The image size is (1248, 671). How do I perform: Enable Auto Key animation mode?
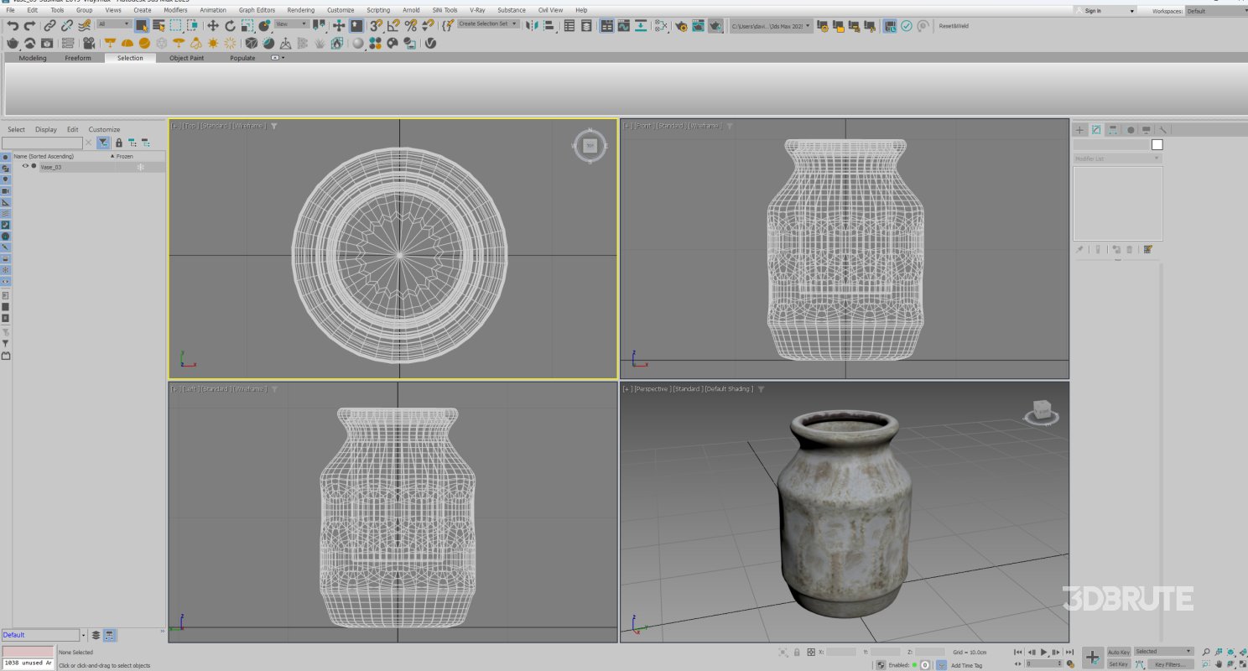[1119, 652]
